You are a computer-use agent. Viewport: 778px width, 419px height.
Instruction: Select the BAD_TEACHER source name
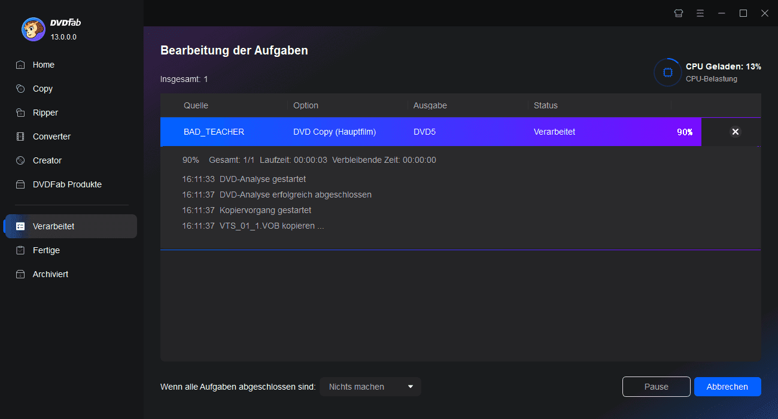(x=214, y=132)
